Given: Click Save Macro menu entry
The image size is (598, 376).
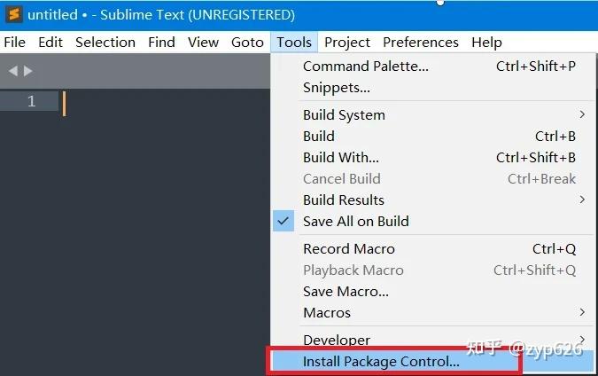Looking at the screenshot, I should point(346,292).
